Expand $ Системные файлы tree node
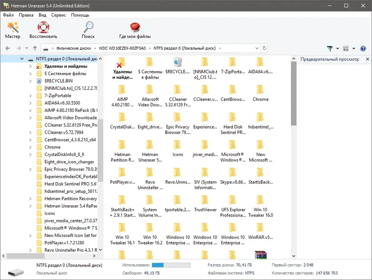Image resolution: width=372 pixels, height=280 pixels. [30, 74]
